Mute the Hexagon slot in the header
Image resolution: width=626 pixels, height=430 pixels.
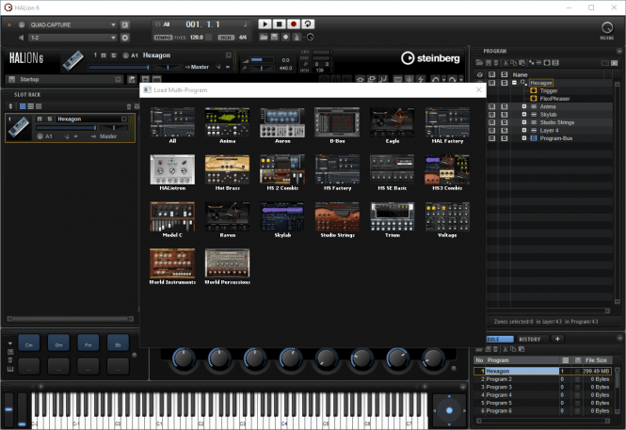[104, 56]
